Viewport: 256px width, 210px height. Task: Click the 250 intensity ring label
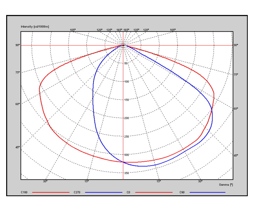127,137
